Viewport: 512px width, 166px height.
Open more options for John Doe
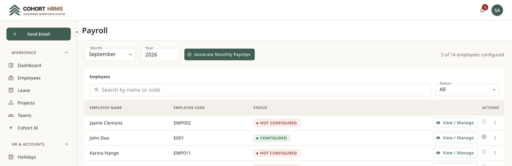(x=495, y=138)
